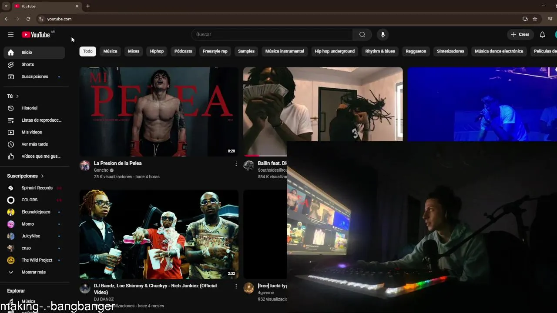The width and height of the screenshot is (557, 313).
Task: Click the search magnifier button
Action: tap(362, 34)
